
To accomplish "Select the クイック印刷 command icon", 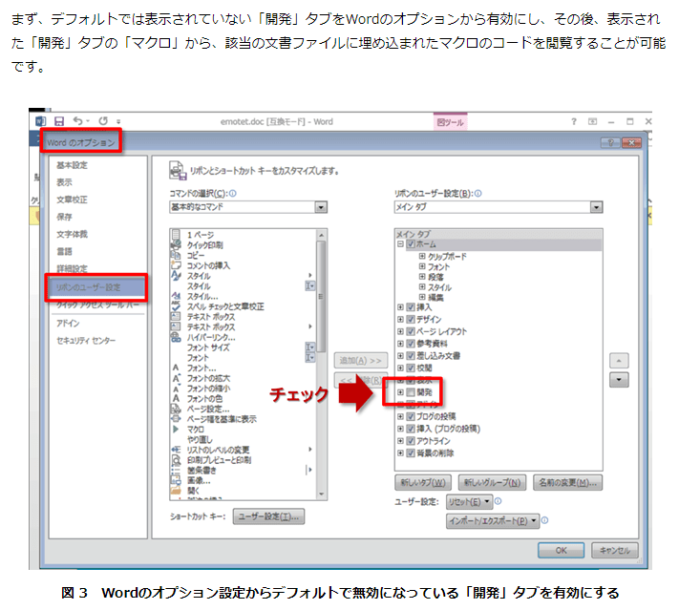I will pyautogui.click(x=177, y=244).
